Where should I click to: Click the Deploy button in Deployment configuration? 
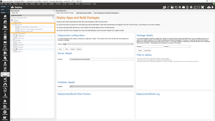[x=79, y=49]
